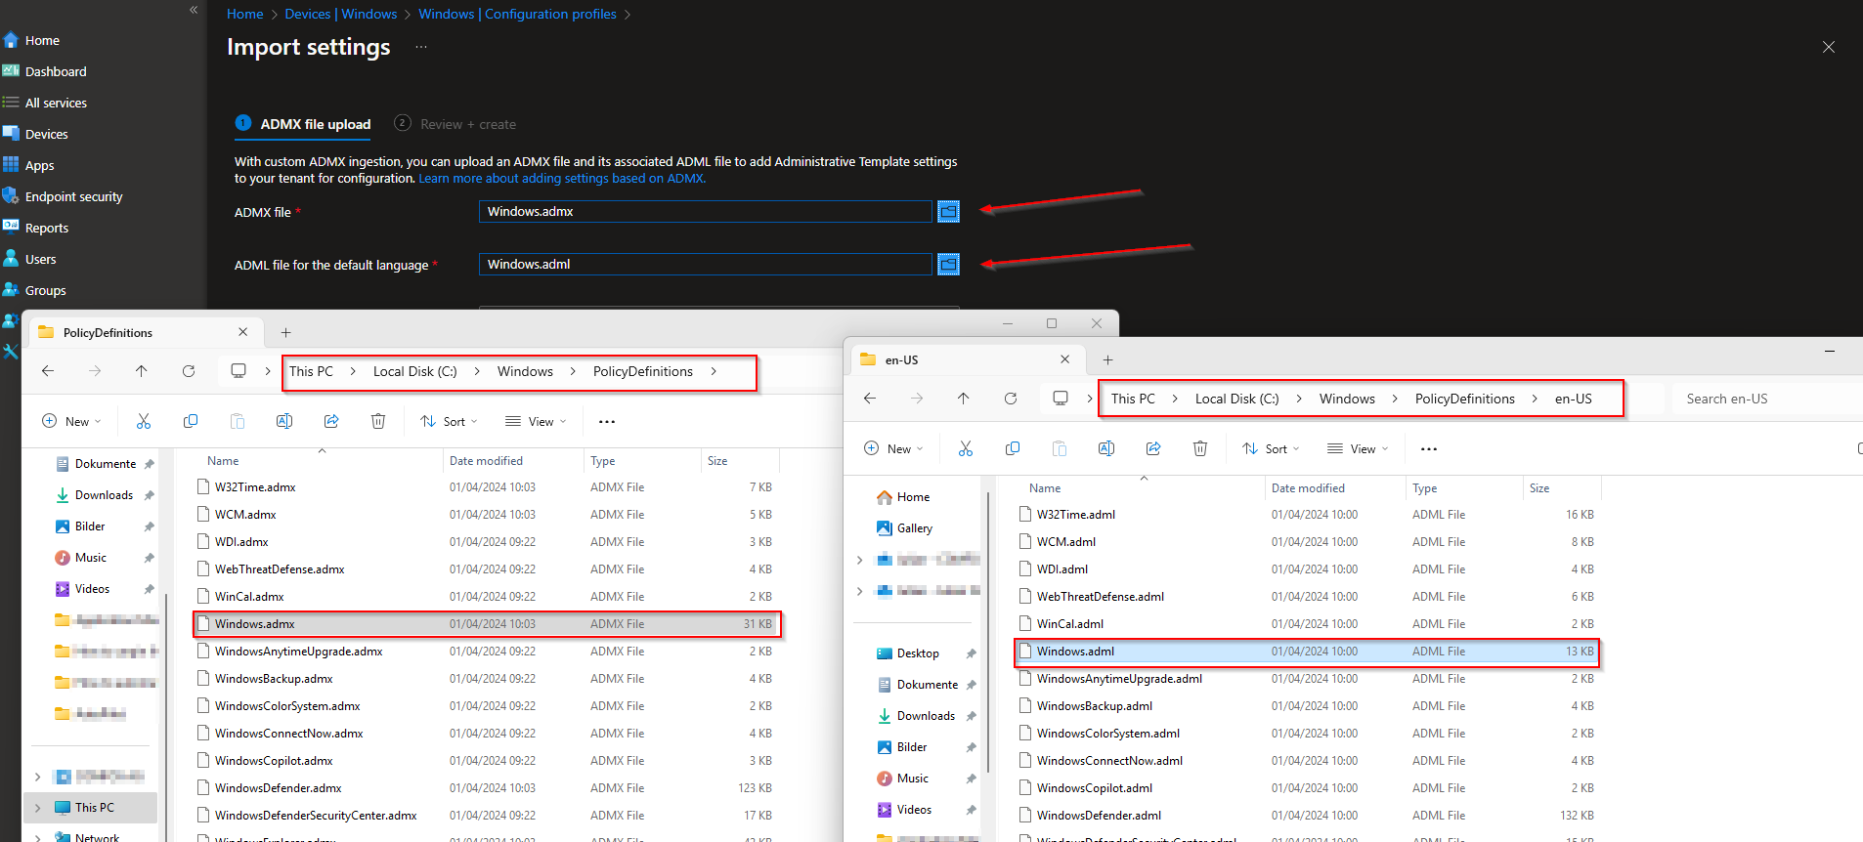This screenshot has height=842, width=1863.
Task: Click the Rename icon in en-US window
Action: point(1106,448)
